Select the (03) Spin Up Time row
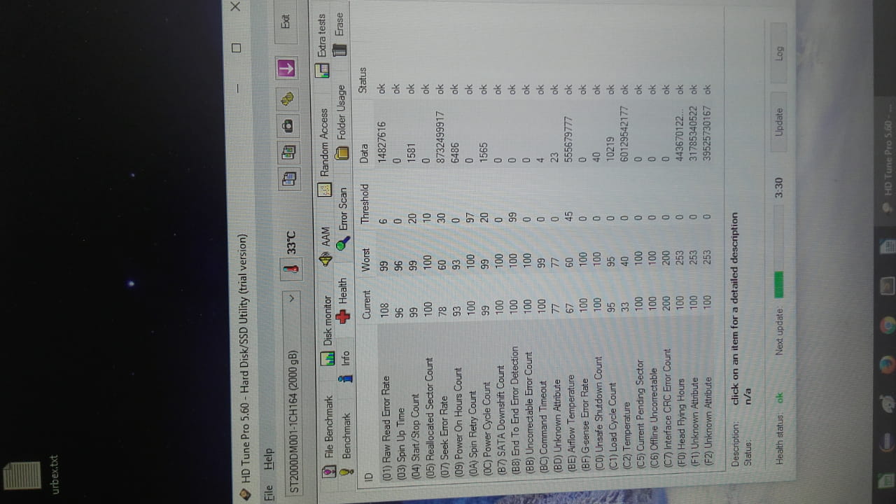 coord(400,280)
